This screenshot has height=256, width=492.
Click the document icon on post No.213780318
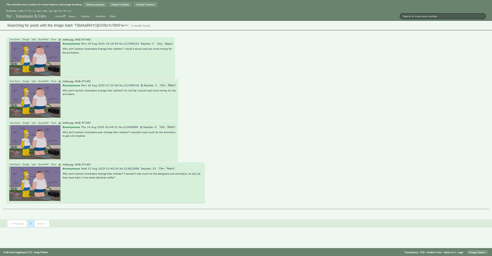[x=142, y=86]
